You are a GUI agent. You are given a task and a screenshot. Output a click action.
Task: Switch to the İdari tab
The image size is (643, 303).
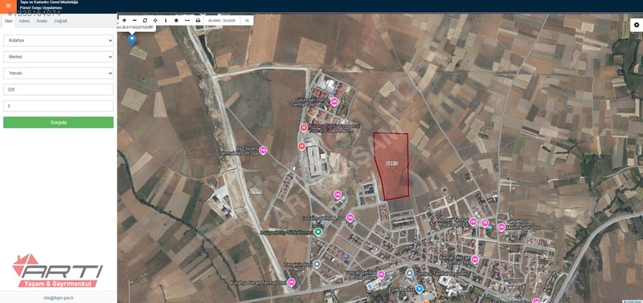(8, 21)
